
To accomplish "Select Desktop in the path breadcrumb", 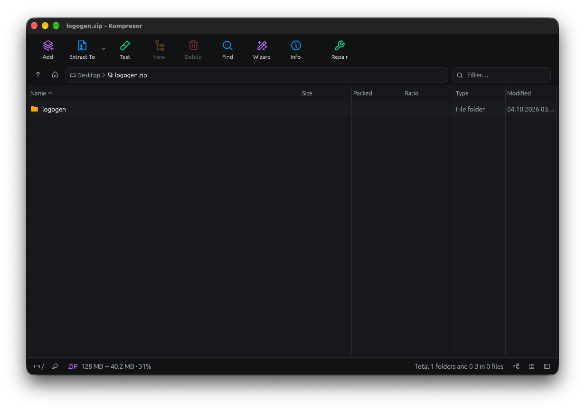I will click(x=85, y=75).
